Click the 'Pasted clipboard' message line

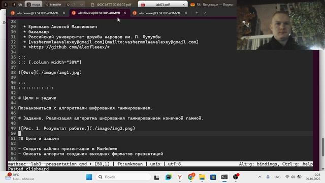[28, 169]
